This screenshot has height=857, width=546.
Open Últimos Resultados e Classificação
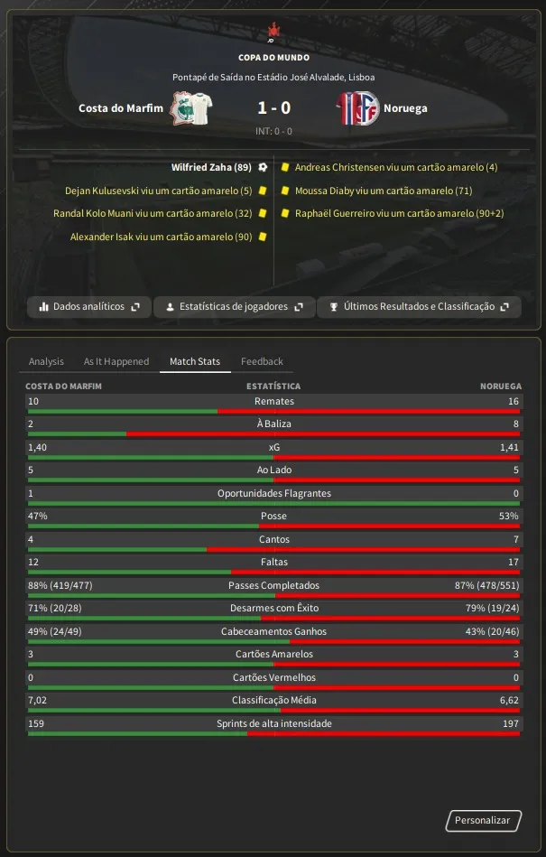pyautogui.click(x=419, y=307)
